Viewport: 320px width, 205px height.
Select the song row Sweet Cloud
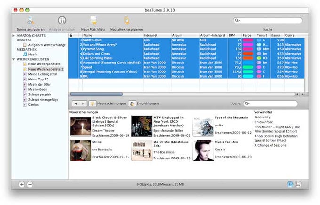point(186,40)
